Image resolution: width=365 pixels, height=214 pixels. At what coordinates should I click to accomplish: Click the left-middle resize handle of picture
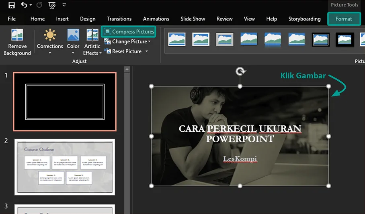pyautogui.click(x=151, y=136)
